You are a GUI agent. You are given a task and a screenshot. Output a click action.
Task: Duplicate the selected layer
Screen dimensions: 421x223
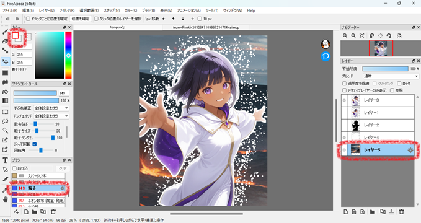point(383,212)
